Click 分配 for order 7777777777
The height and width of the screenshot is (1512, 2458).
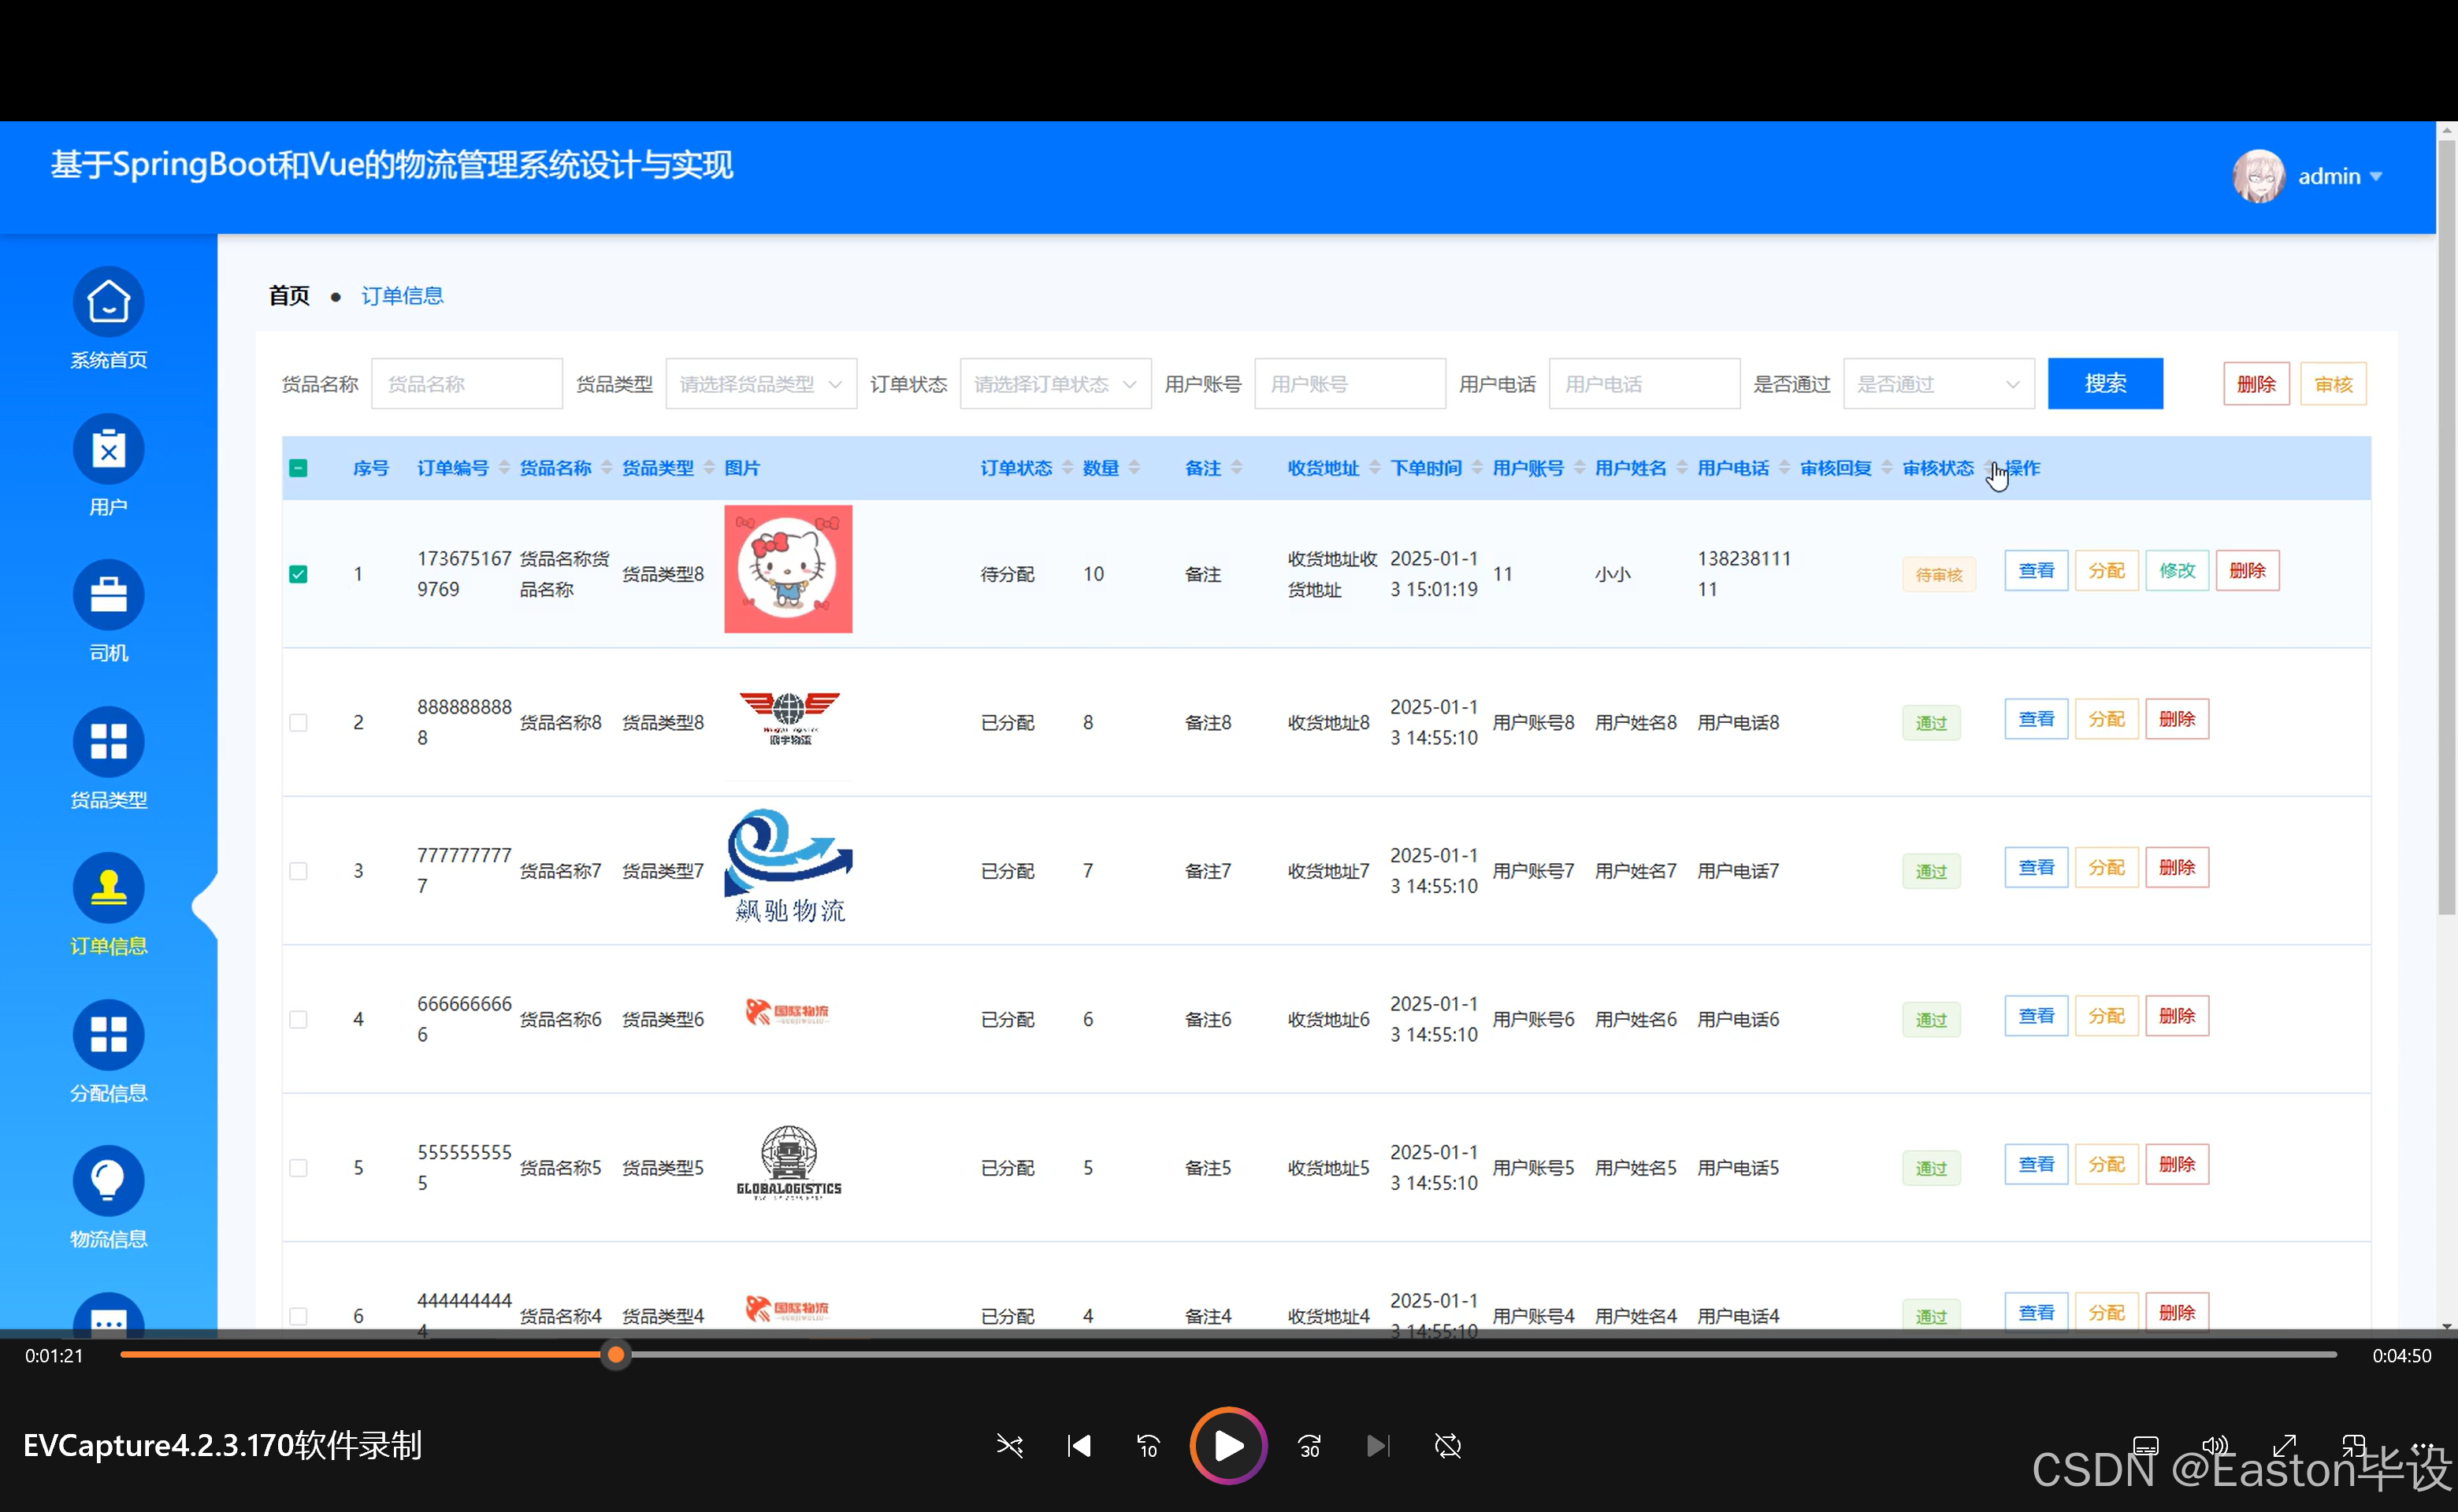point(2106,868)
